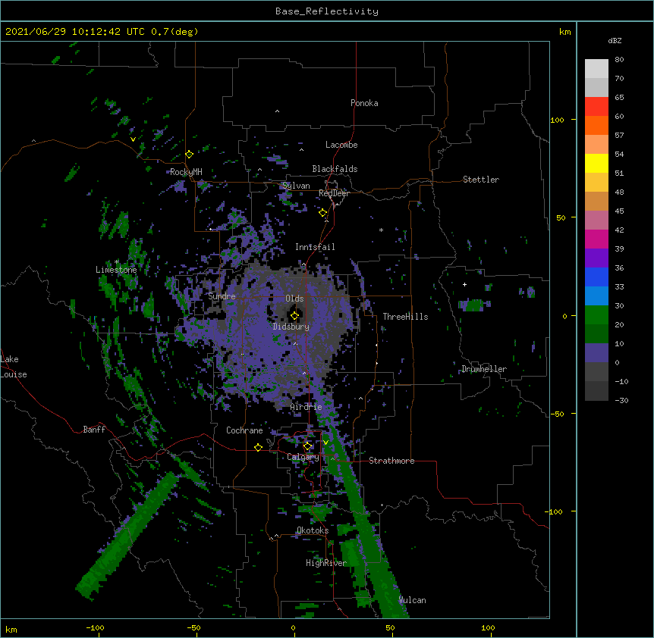The height and width of the screenshot is (638, 654).
Task: Click the green 20 dBZ color swatch
Action: pyautogui.click(x=596, y=315)
